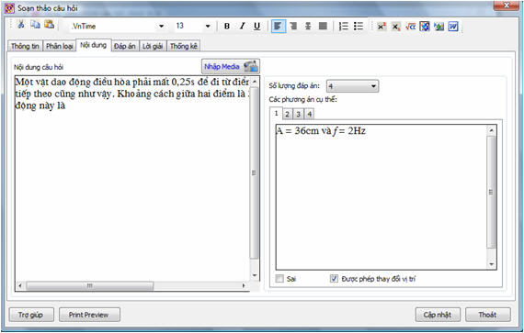Click the Thoát button
The width and height of the screenshot is (524, 333).
click(x=488, y=315)
